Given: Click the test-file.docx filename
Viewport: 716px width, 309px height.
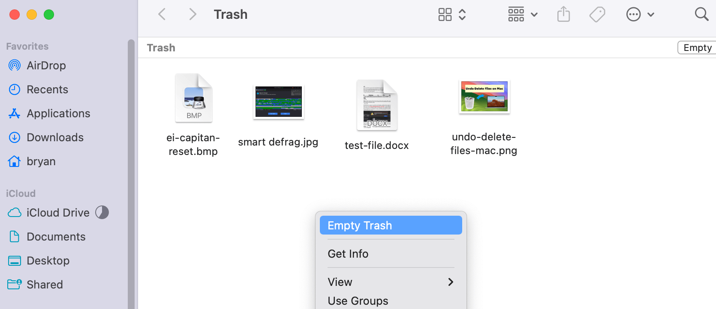Looking at the screenshot, I should pyautogui.click(x=377, y=146).
